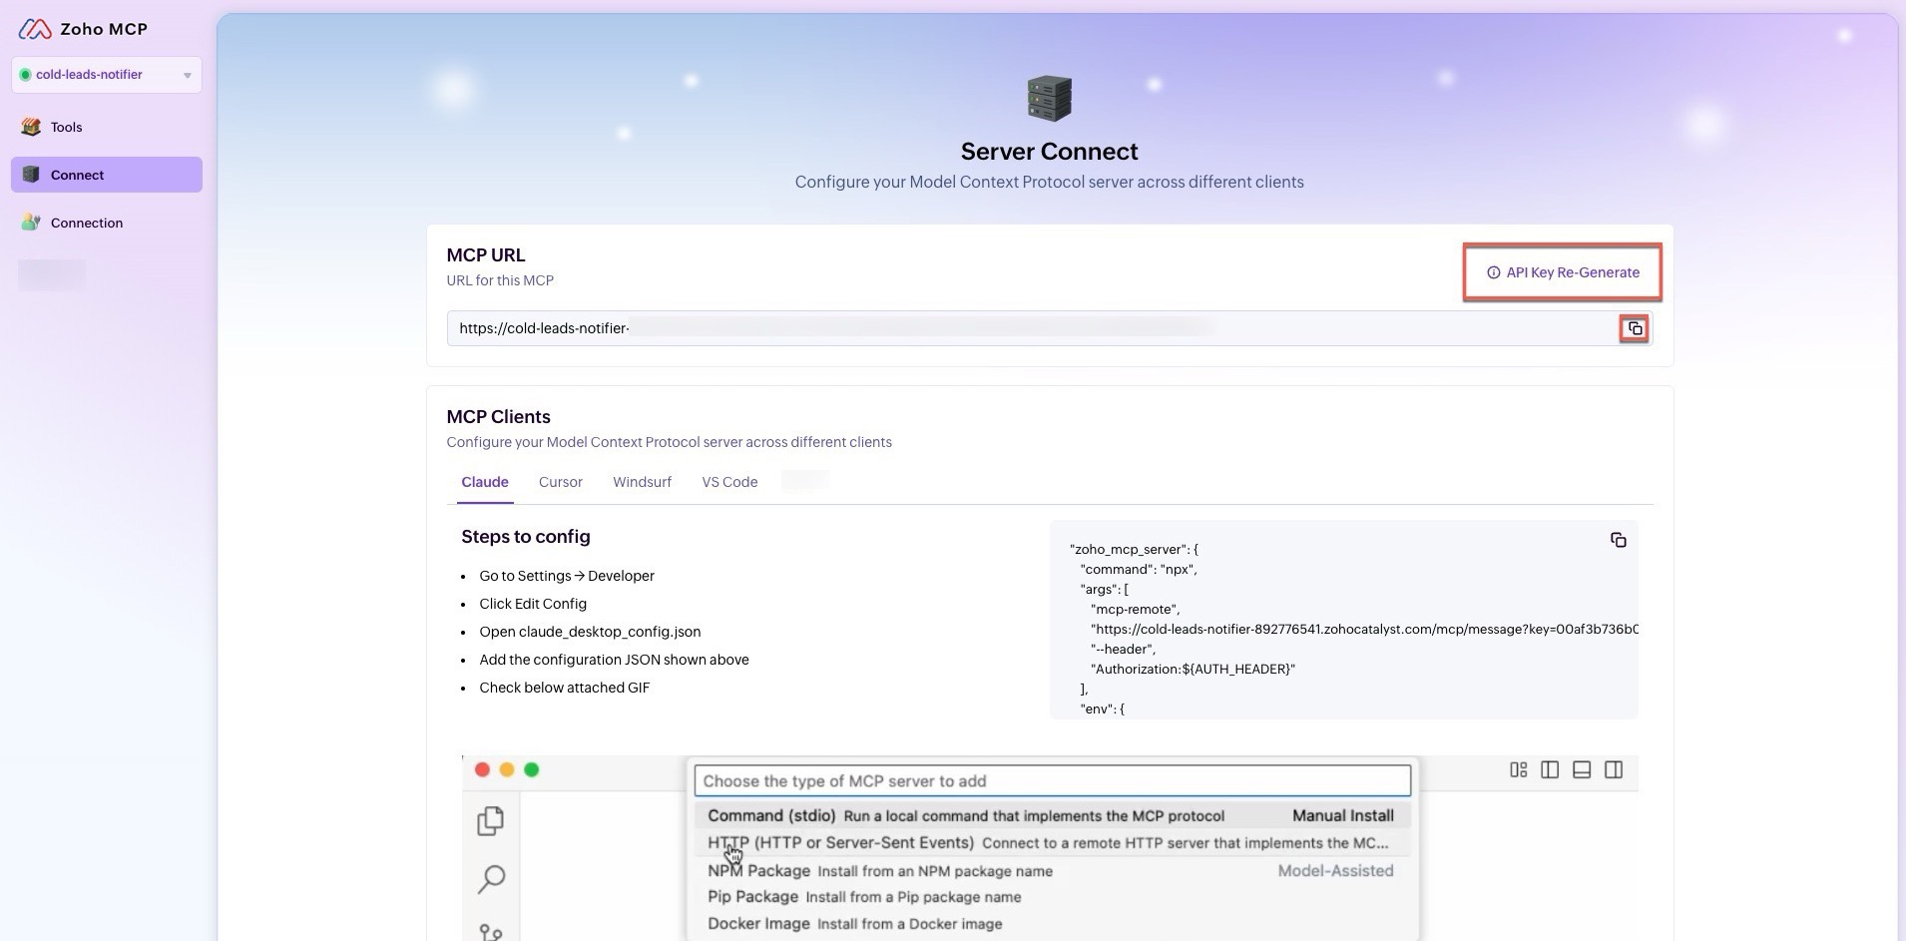Click the server rack icon above Server Connect
The height and width of the screenshot is (941, 1906).
1049,99
